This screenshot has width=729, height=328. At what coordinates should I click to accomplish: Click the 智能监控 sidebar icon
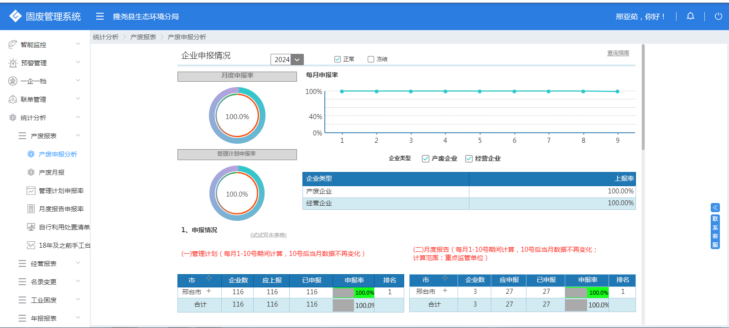(13, 44)
